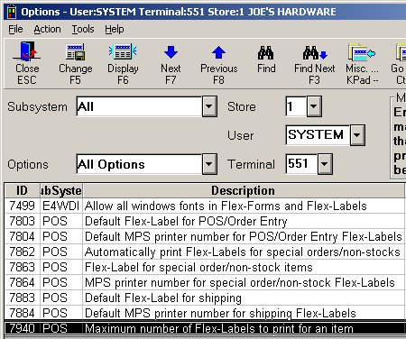Open the Tools menu
406x339 pixels.
coord(83,29)
